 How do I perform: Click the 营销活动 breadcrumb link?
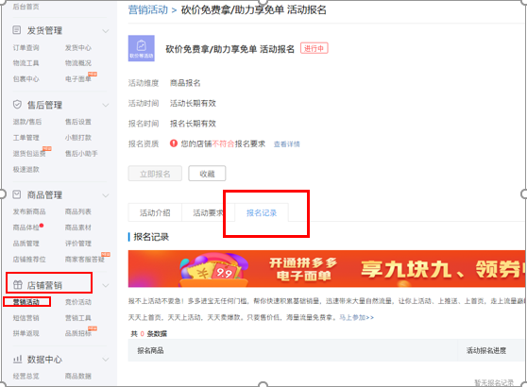tap(148, 9)
